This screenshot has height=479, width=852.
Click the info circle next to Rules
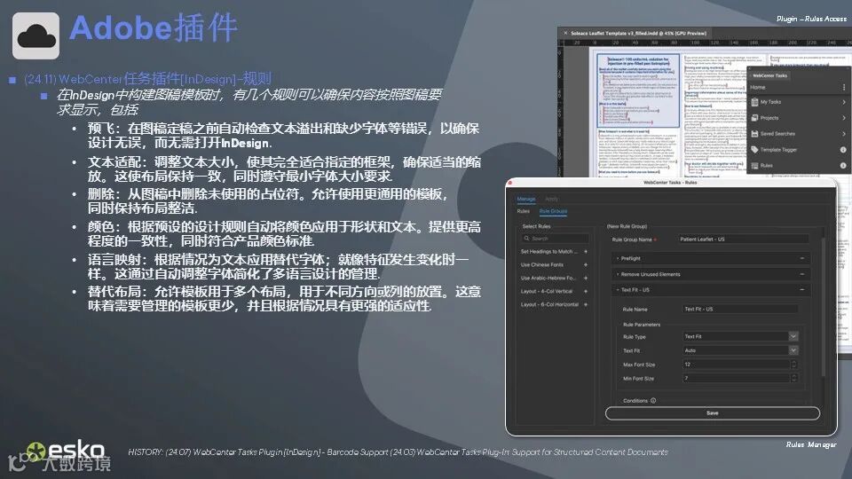tap(843, 166)
